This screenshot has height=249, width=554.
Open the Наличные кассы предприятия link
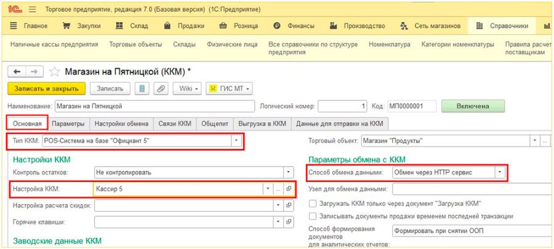tap(54, 45)
